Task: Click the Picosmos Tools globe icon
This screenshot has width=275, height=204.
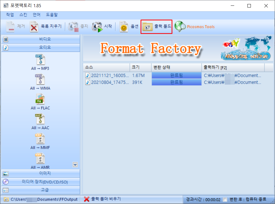Action: pyautogui.click(x=180, y=26)
